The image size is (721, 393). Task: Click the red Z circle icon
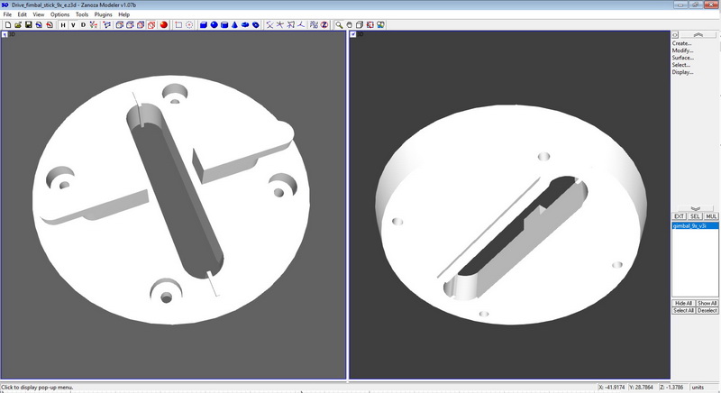[x=324, y=24]
